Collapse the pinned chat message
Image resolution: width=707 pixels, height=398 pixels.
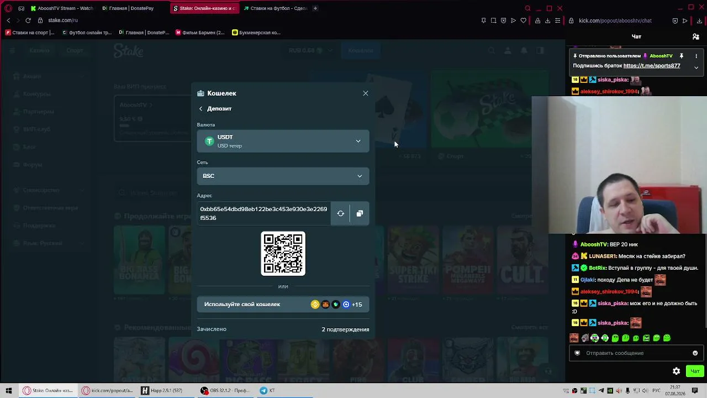[x=696, y=67]
